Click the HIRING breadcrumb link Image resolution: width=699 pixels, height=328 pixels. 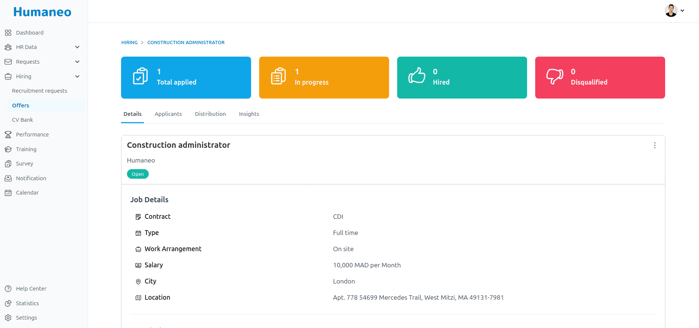tap(130, 43)
